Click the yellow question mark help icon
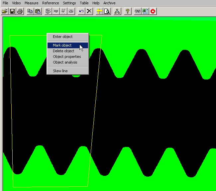The width and height of the screenshot is (216, 191). [127, 11]
